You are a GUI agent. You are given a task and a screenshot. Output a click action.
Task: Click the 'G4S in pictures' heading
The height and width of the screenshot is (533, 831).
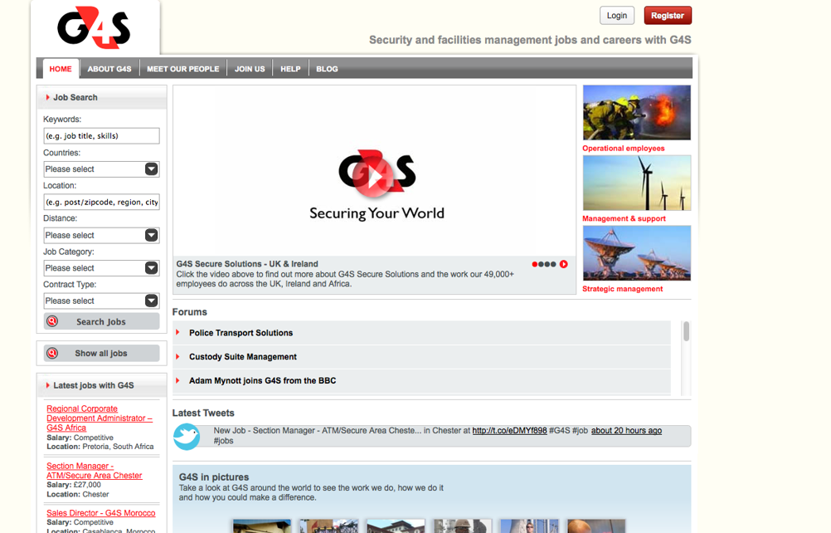point(214,477)
